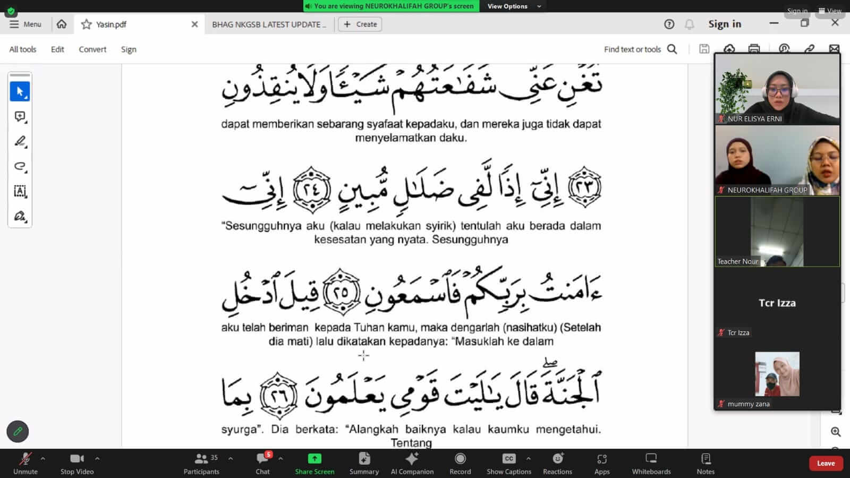Select Tcr Izza participant tile
Image resolution: width=850 pixels, height=478 pixels.
coord(777,303)
